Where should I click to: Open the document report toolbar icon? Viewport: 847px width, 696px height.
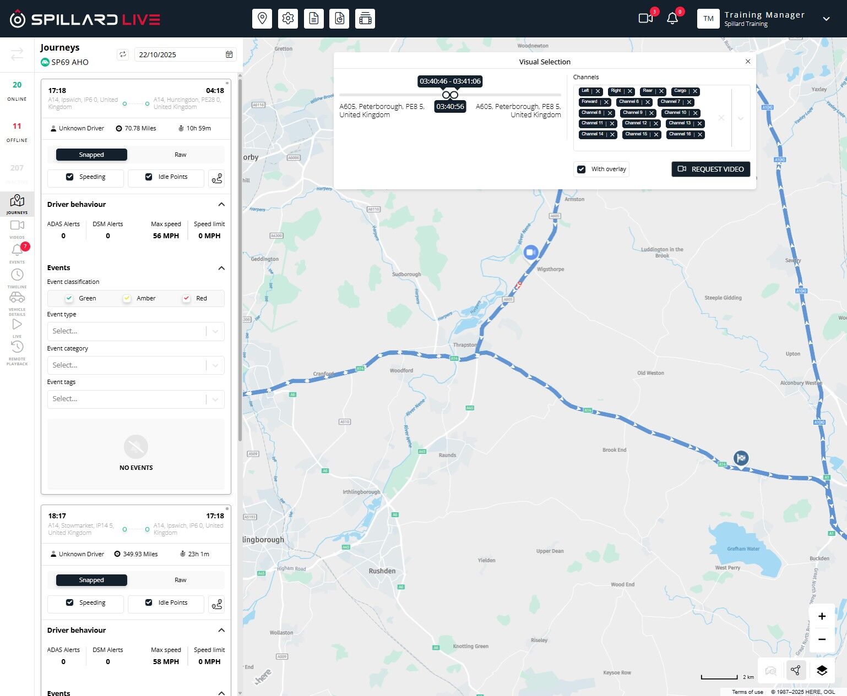tap(314, 19)
